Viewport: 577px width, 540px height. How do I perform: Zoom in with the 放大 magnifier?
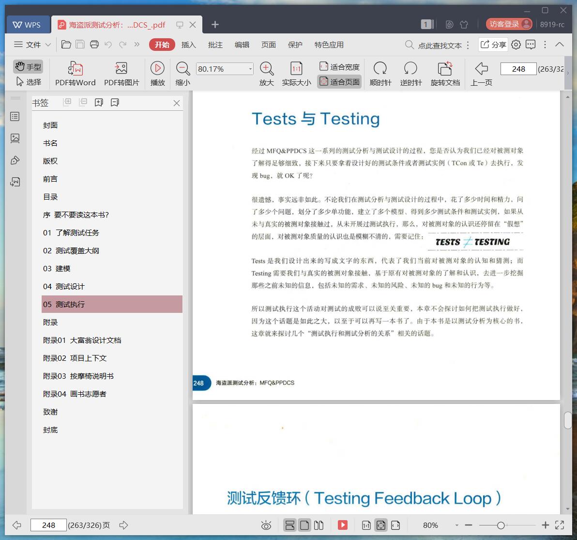(266, 74)
